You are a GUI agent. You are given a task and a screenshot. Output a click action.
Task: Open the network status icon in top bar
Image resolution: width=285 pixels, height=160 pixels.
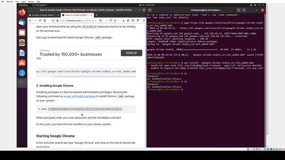(251, 5)
